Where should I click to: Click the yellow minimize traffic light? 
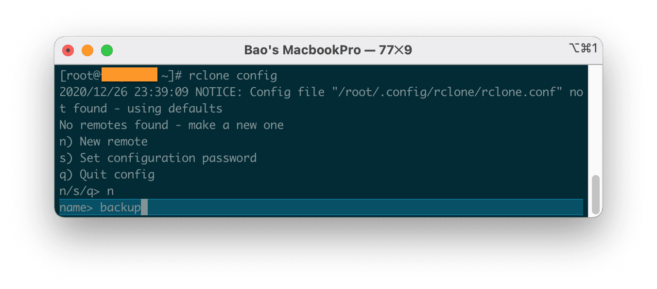coord(87,50)
